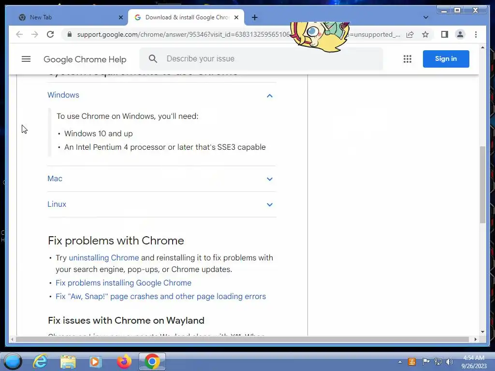The height and width of the screenshot is (371, 495).
Task: Open the hamburger main menu
Action: point(26,59)
